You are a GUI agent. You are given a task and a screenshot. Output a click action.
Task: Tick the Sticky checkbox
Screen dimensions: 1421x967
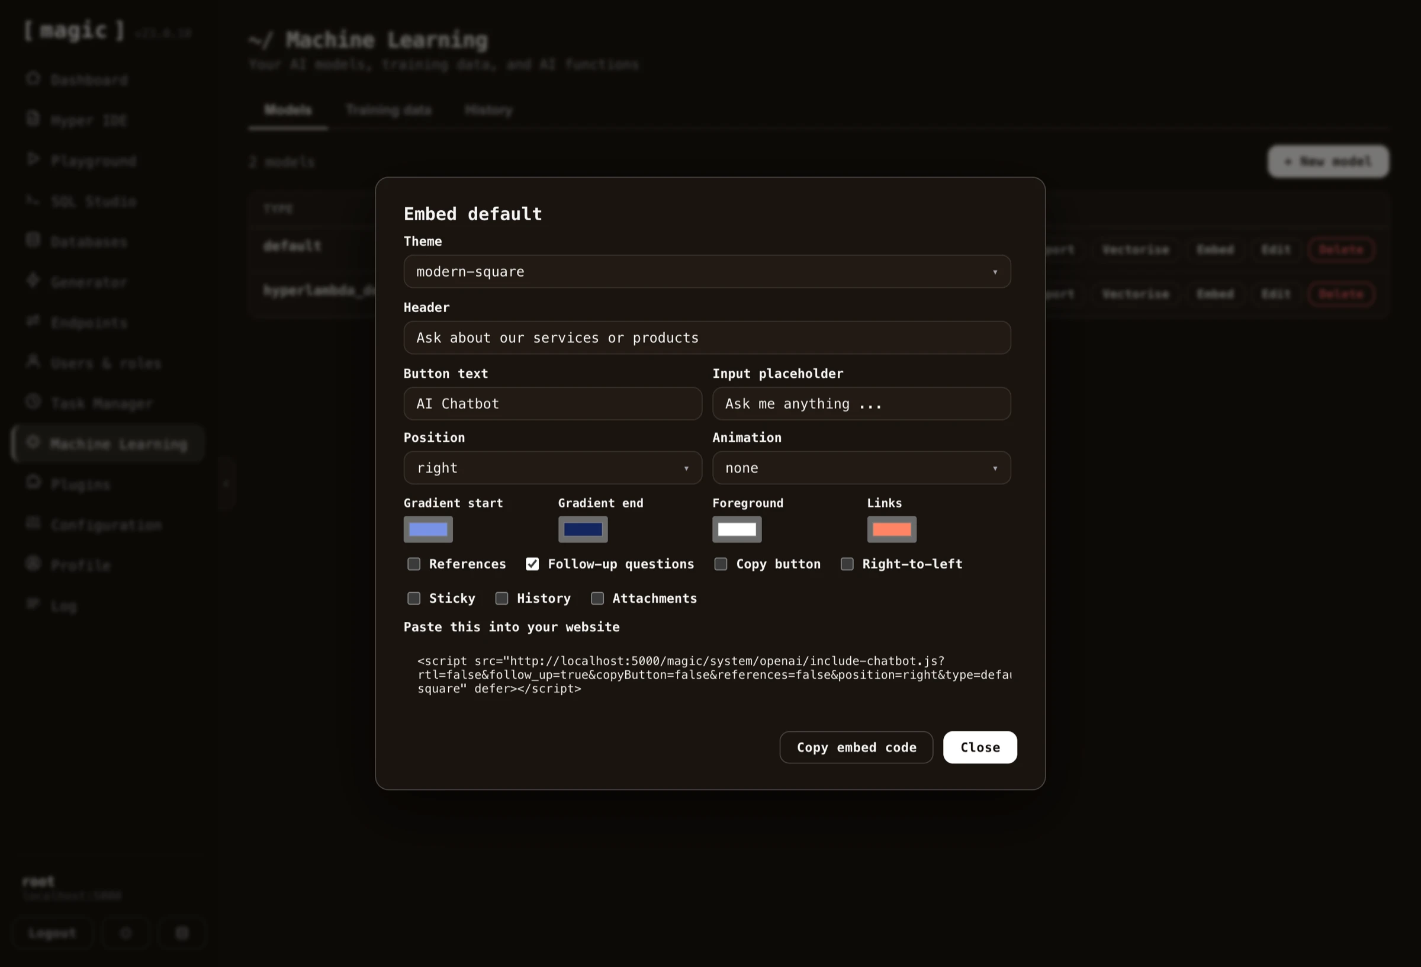tap(414, 598)
